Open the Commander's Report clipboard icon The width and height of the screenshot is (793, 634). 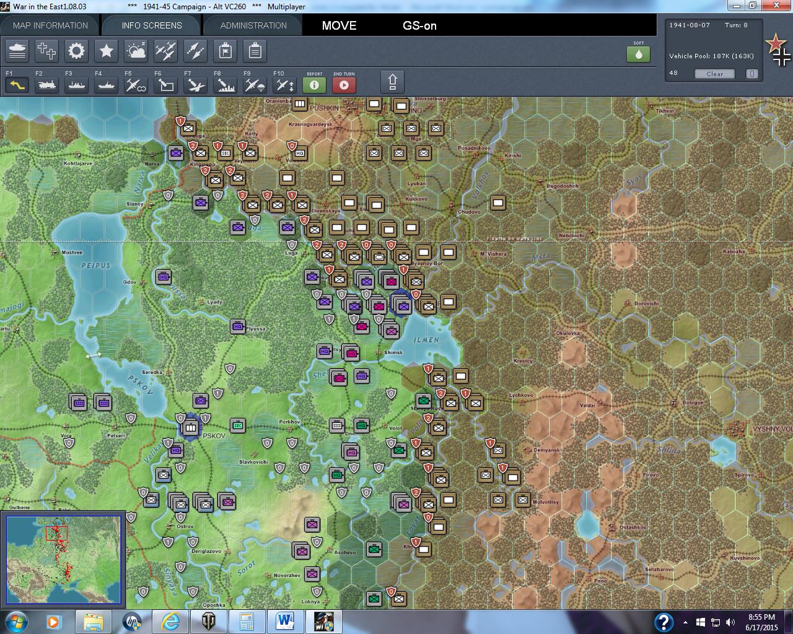click(255, 51)
